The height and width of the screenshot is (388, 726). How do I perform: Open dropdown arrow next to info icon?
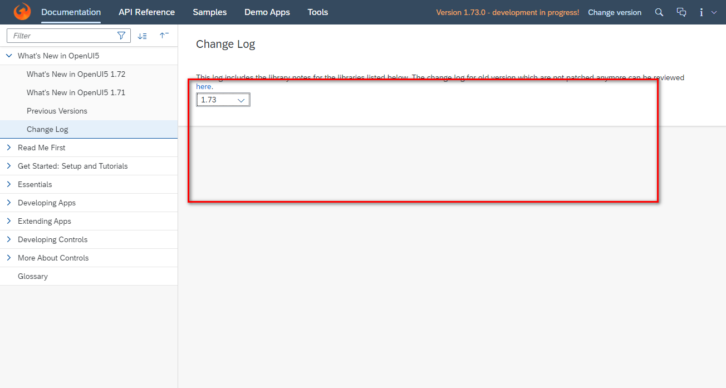pos(714,12)
